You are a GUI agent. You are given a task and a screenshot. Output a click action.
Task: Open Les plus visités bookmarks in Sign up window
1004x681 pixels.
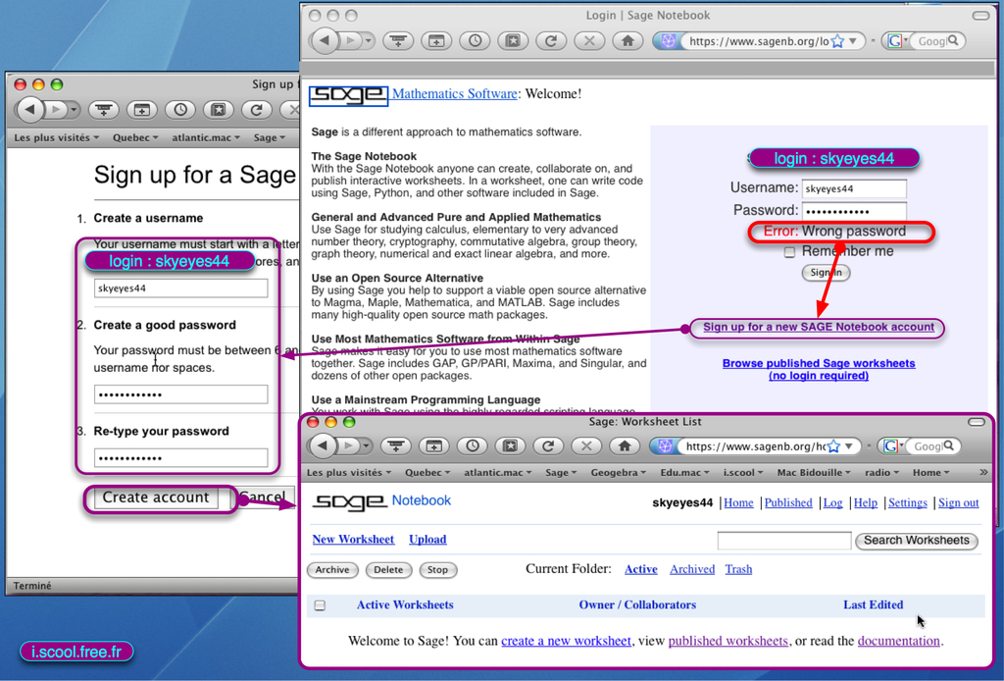[x=56, y=137]
